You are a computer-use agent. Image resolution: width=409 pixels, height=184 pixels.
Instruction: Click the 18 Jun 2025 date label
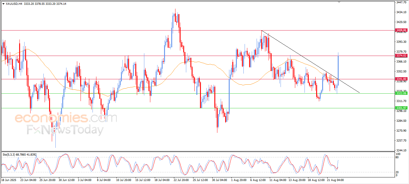pos(9,180)
